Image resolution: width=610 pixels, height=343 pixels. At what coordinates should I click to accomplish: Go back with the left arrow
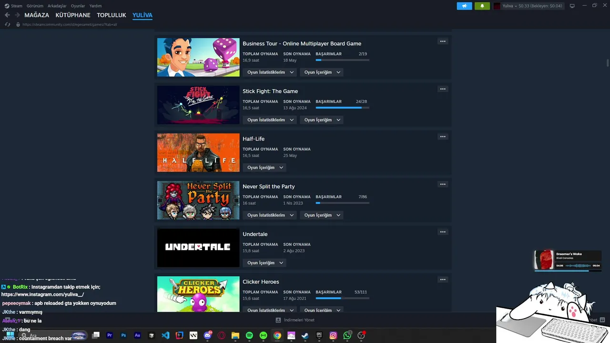tap(7, 15)
